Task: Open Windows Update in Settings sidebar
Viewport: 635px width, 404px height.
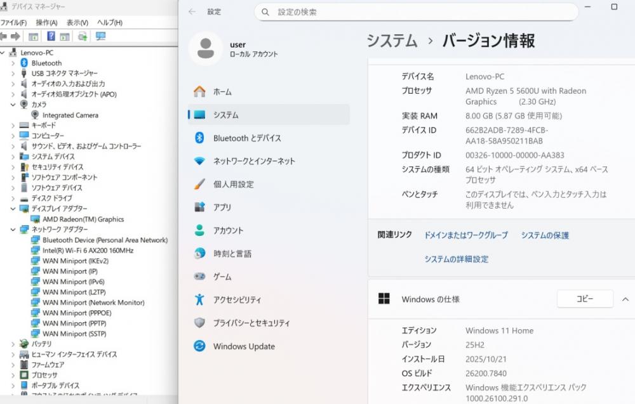Action: 269,346
